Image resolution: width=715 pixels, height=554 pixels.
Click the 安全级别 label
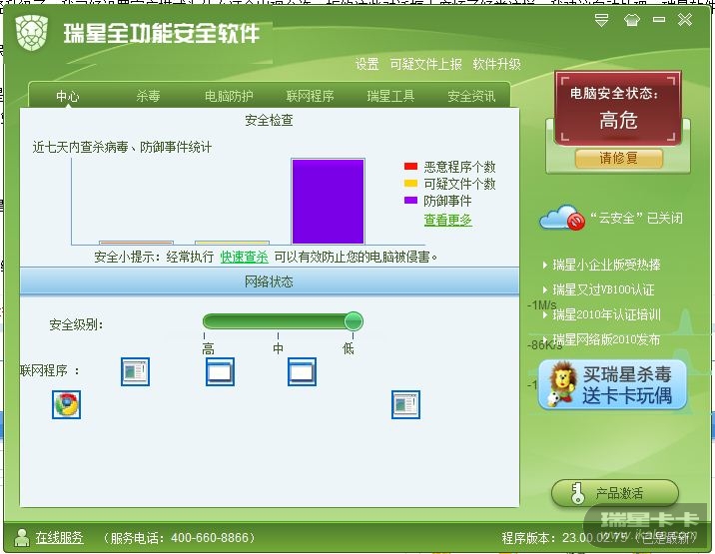[x=76, y=324]
